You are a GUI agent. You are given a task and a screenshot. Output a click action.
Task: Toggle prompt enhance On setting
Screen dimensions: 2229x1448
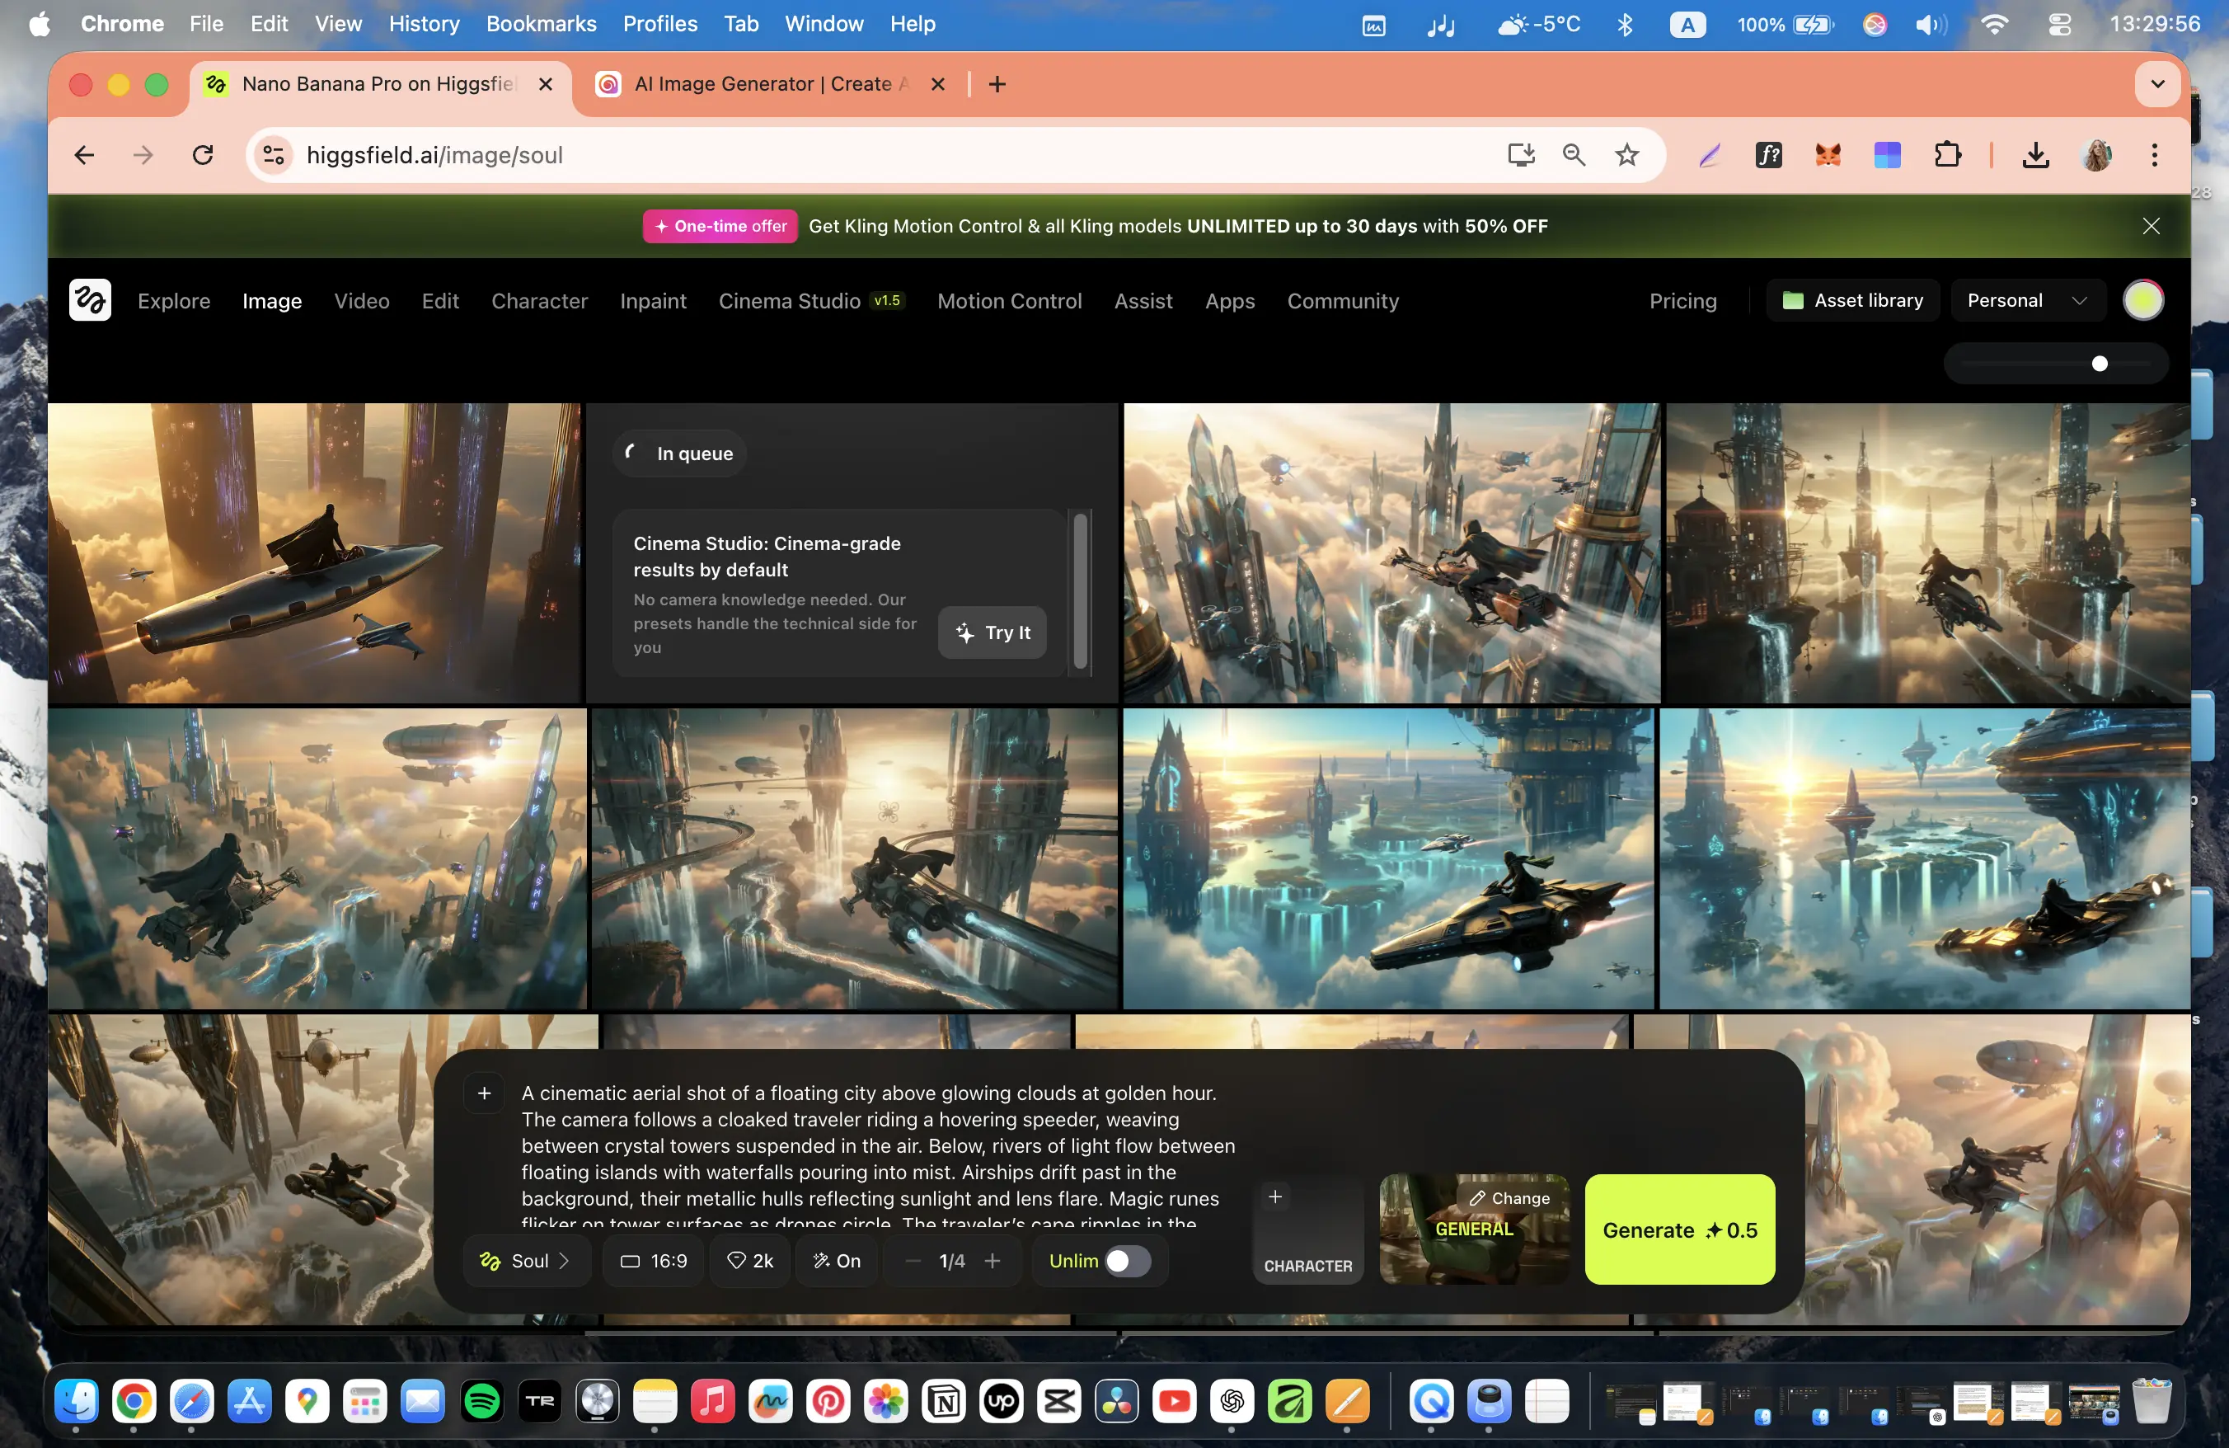pos(837,1261)
